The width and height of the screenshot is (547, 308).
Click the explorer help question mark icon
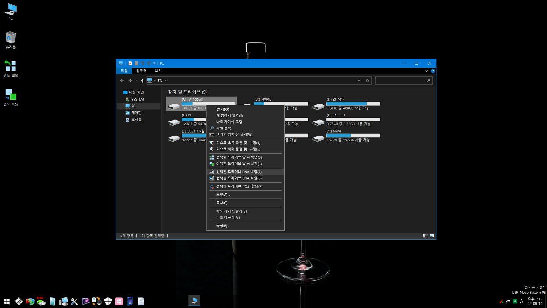(433, 71)
